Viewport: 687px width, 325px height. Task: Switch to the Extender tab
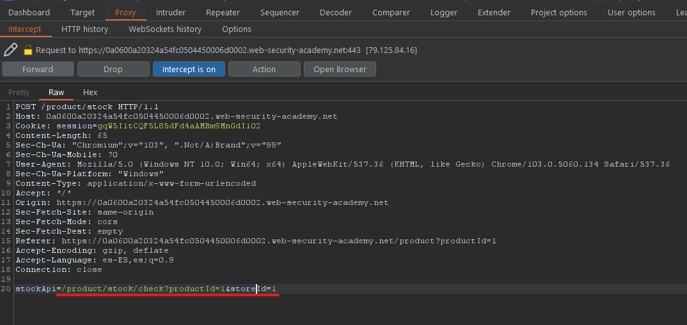tap(494, 13)
